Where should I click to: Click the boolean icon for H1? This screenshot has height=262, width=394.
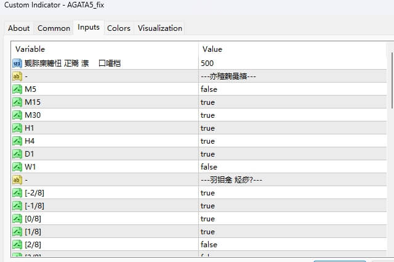coord(17,128)
